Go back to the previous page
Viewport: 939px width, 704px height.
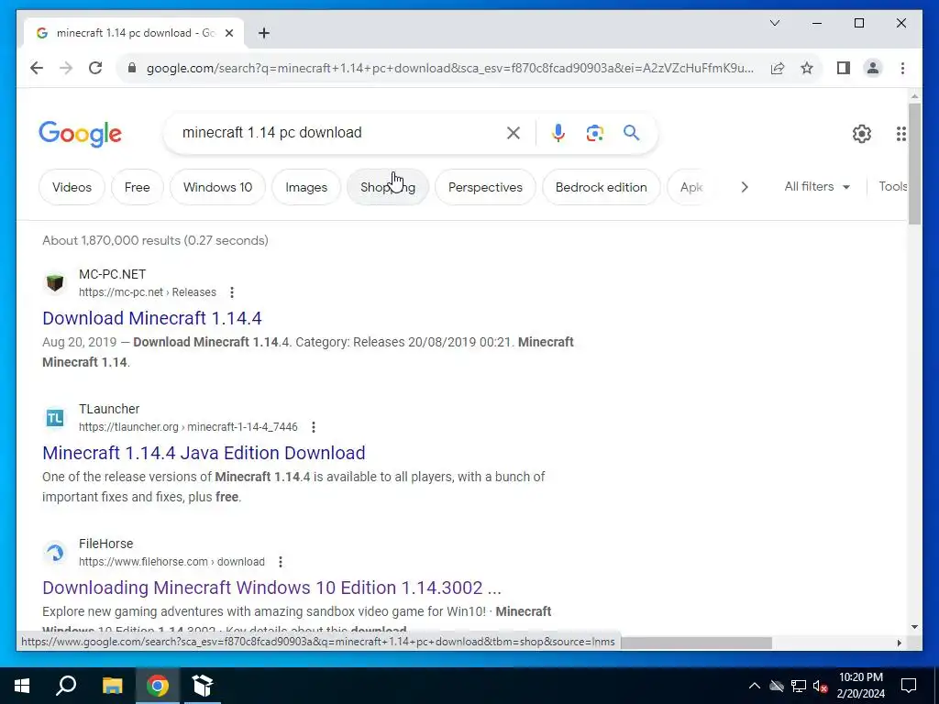(x=37, y=68)
